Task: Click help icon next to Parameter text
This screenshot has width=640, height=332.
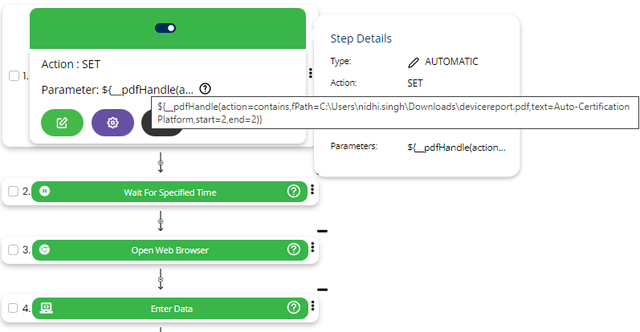Action: click(x=206, y=89)
